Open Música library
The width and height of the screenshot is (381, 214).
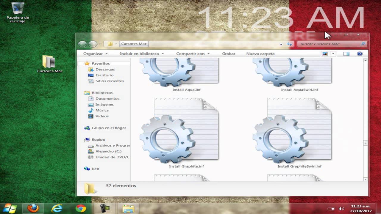click(102, 110)
